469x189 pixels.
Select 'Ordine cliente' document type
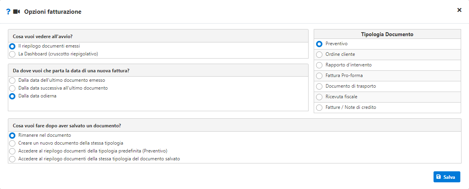click(x=319, y=55)
